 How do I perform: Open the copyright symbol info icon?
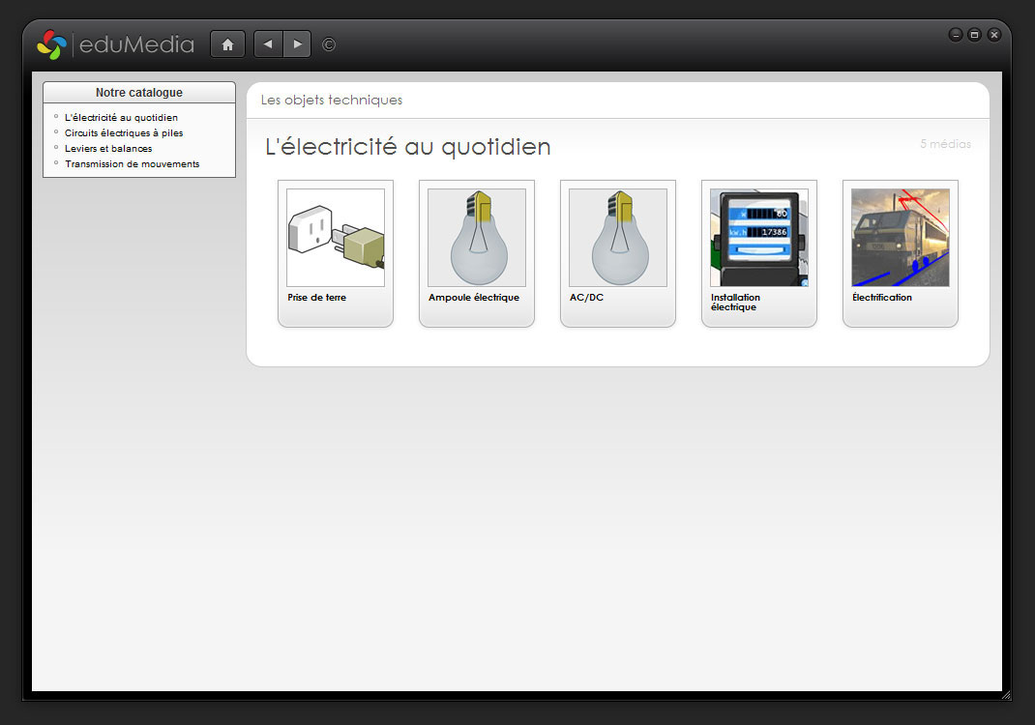pos(329,44)
